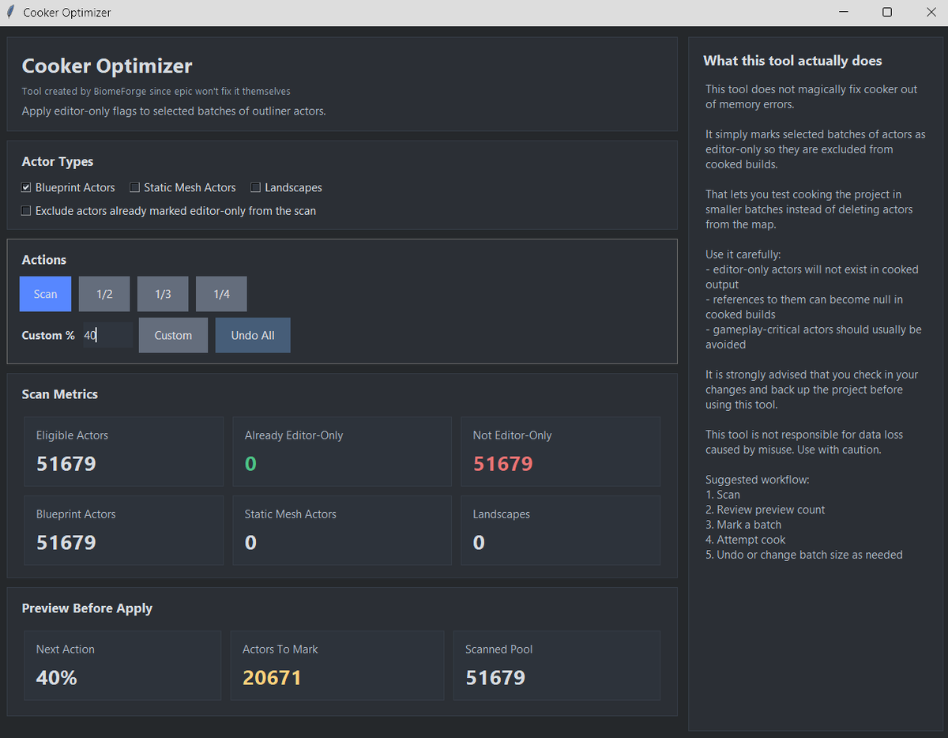
Task: Click the 1/2 batch button
Action: (104, 294)
